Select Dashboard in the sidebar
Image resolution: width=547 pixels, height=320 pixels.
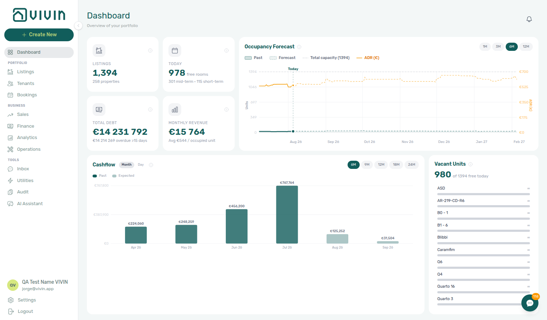pyautogui.click(x=39, y=52)
